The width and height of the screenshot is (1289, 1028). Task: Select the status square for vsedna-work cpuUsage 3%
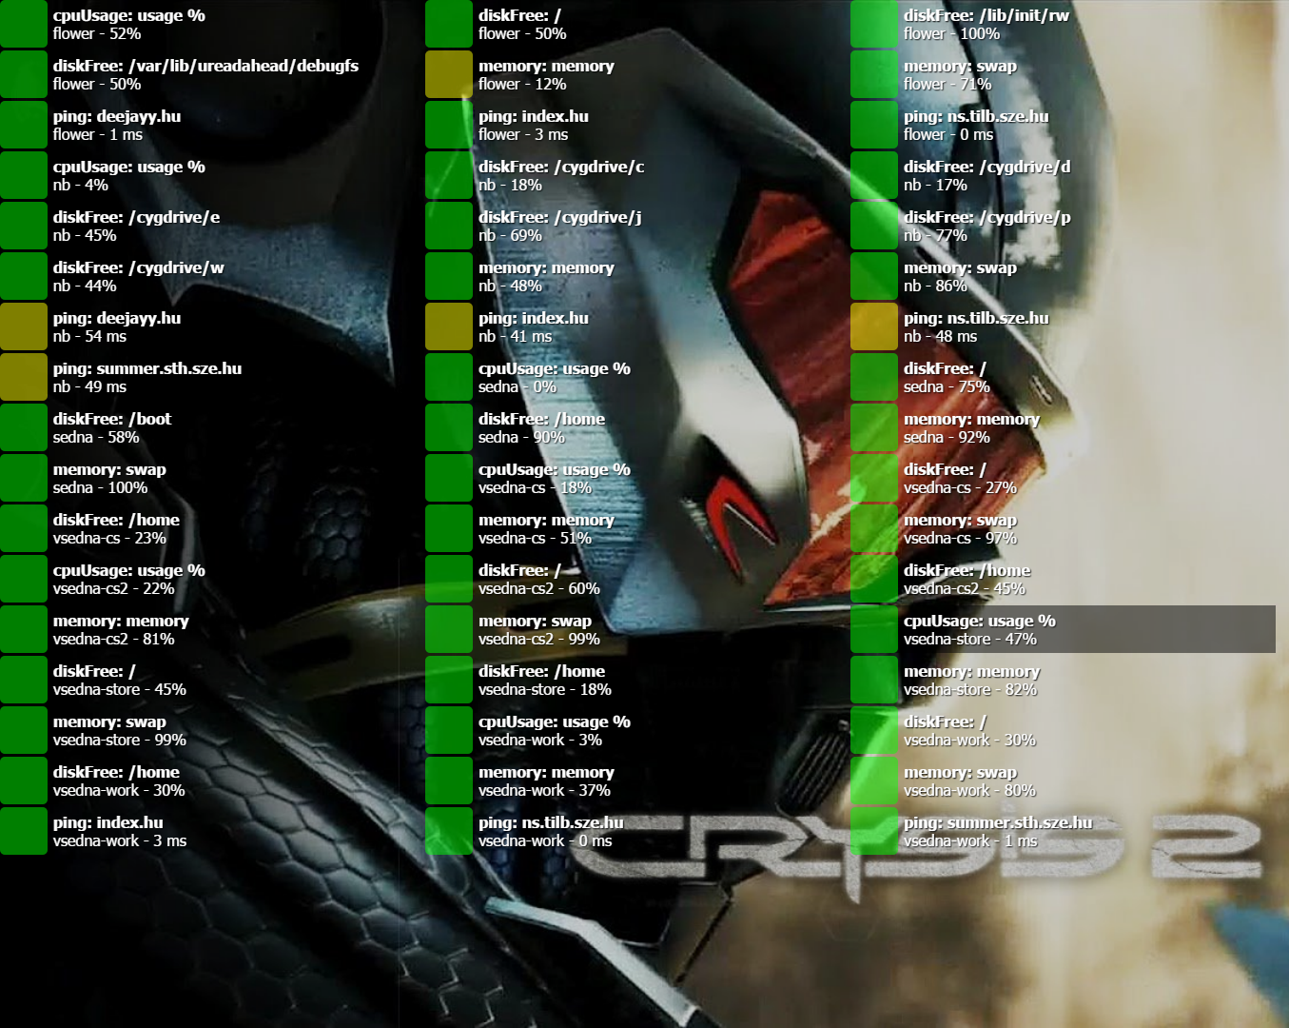point(449,730)
